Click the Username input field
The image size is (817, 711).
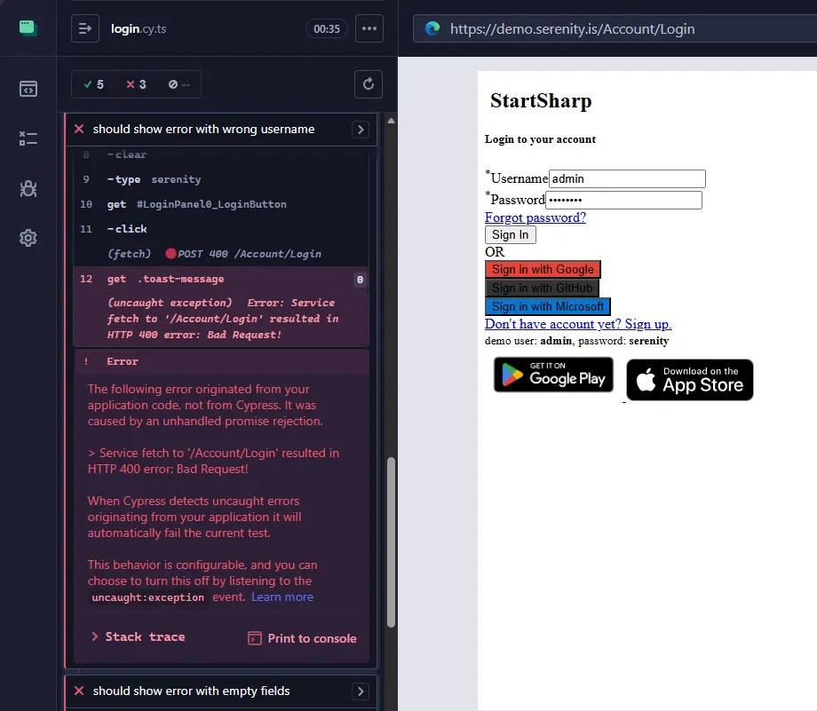point(627,178)
